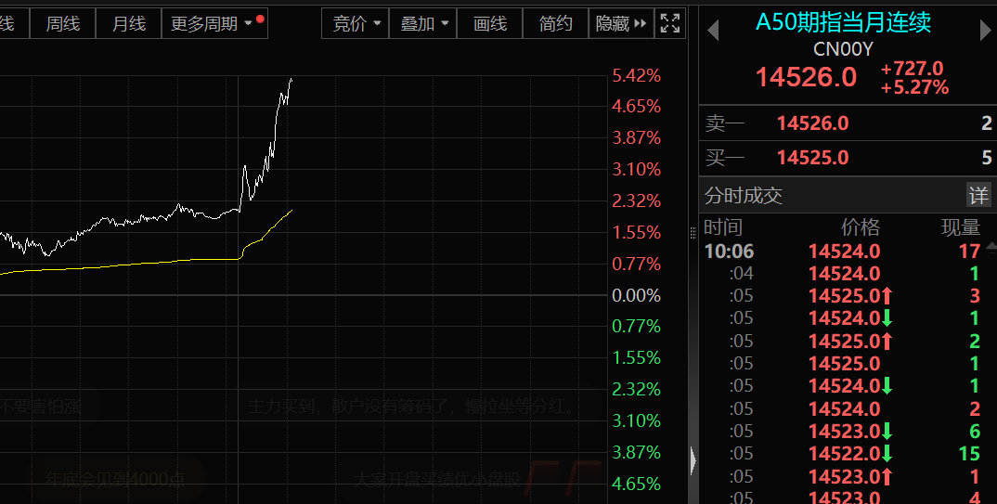Switch to 简约 simple view
The width and height of the screenshot is (997, 504).
tap(556, 24)
